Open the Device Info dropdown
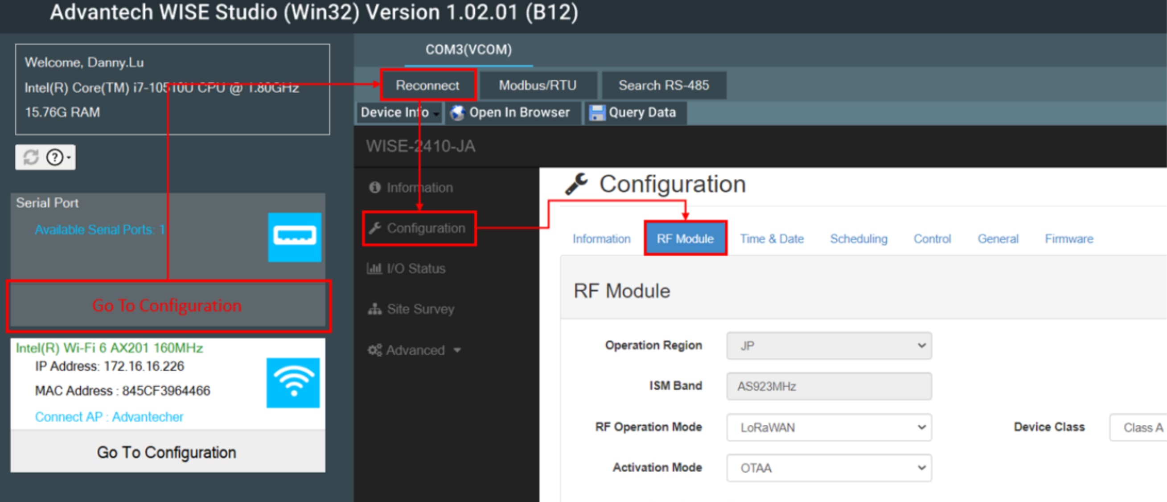Screen dimensions: 1167x502 [x=399, y=113]
